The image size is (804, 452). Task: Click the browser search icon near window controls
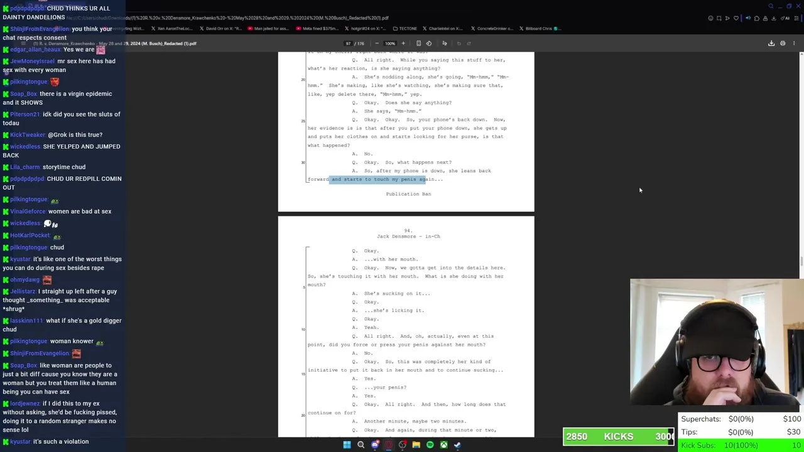click(771, 6)
